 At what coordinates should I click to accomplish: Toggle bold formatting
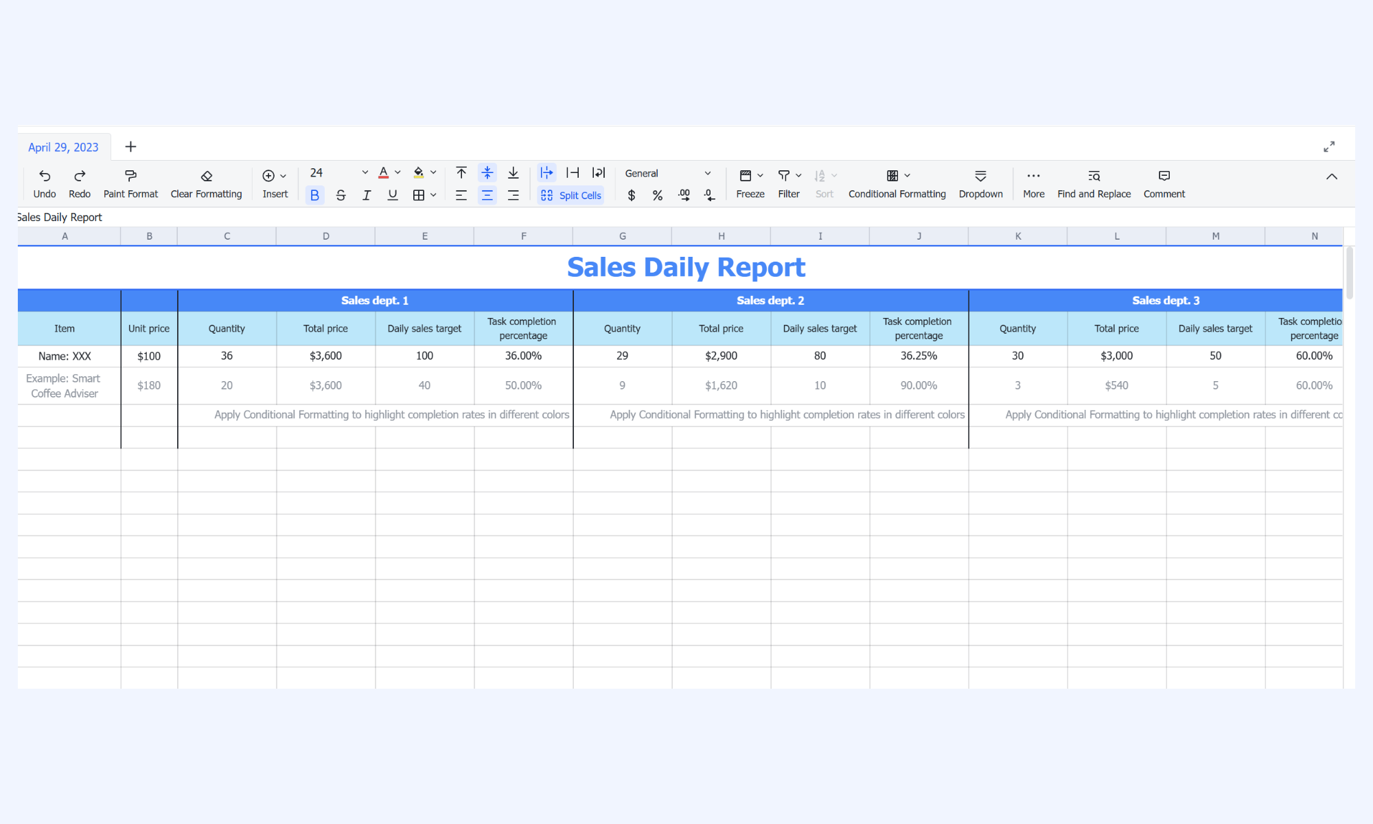coord(314,196)
